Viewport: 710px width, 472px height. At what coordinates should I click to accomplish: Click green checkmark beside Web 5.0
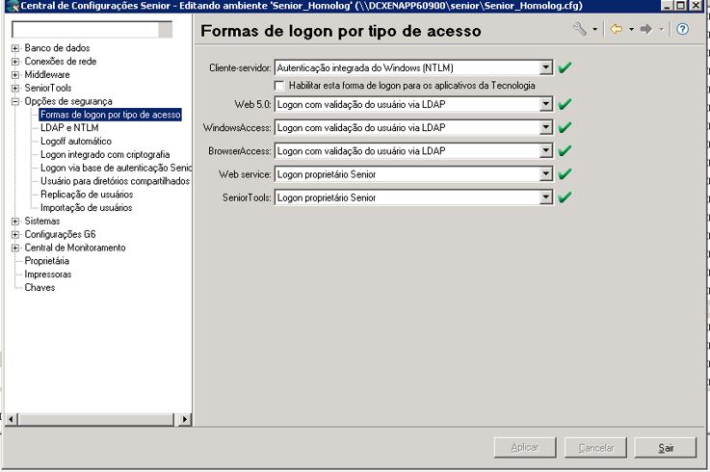tap(565, 103)
